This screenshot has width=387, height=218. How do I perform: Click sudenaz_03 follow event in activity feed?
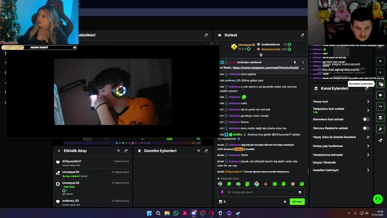point(93,203)
